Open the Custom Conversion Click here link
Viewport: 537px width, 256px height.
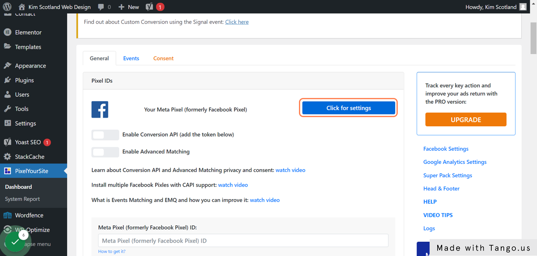(x=237, y=22)
